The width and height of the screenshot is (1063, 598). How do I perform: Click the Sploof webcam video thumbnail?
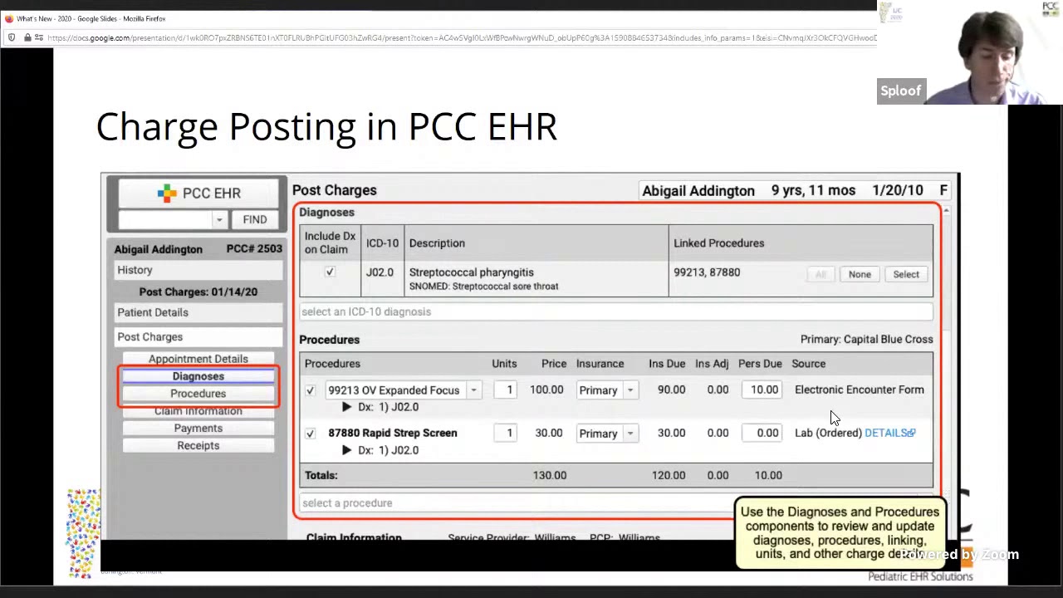[x=970, y=54]
